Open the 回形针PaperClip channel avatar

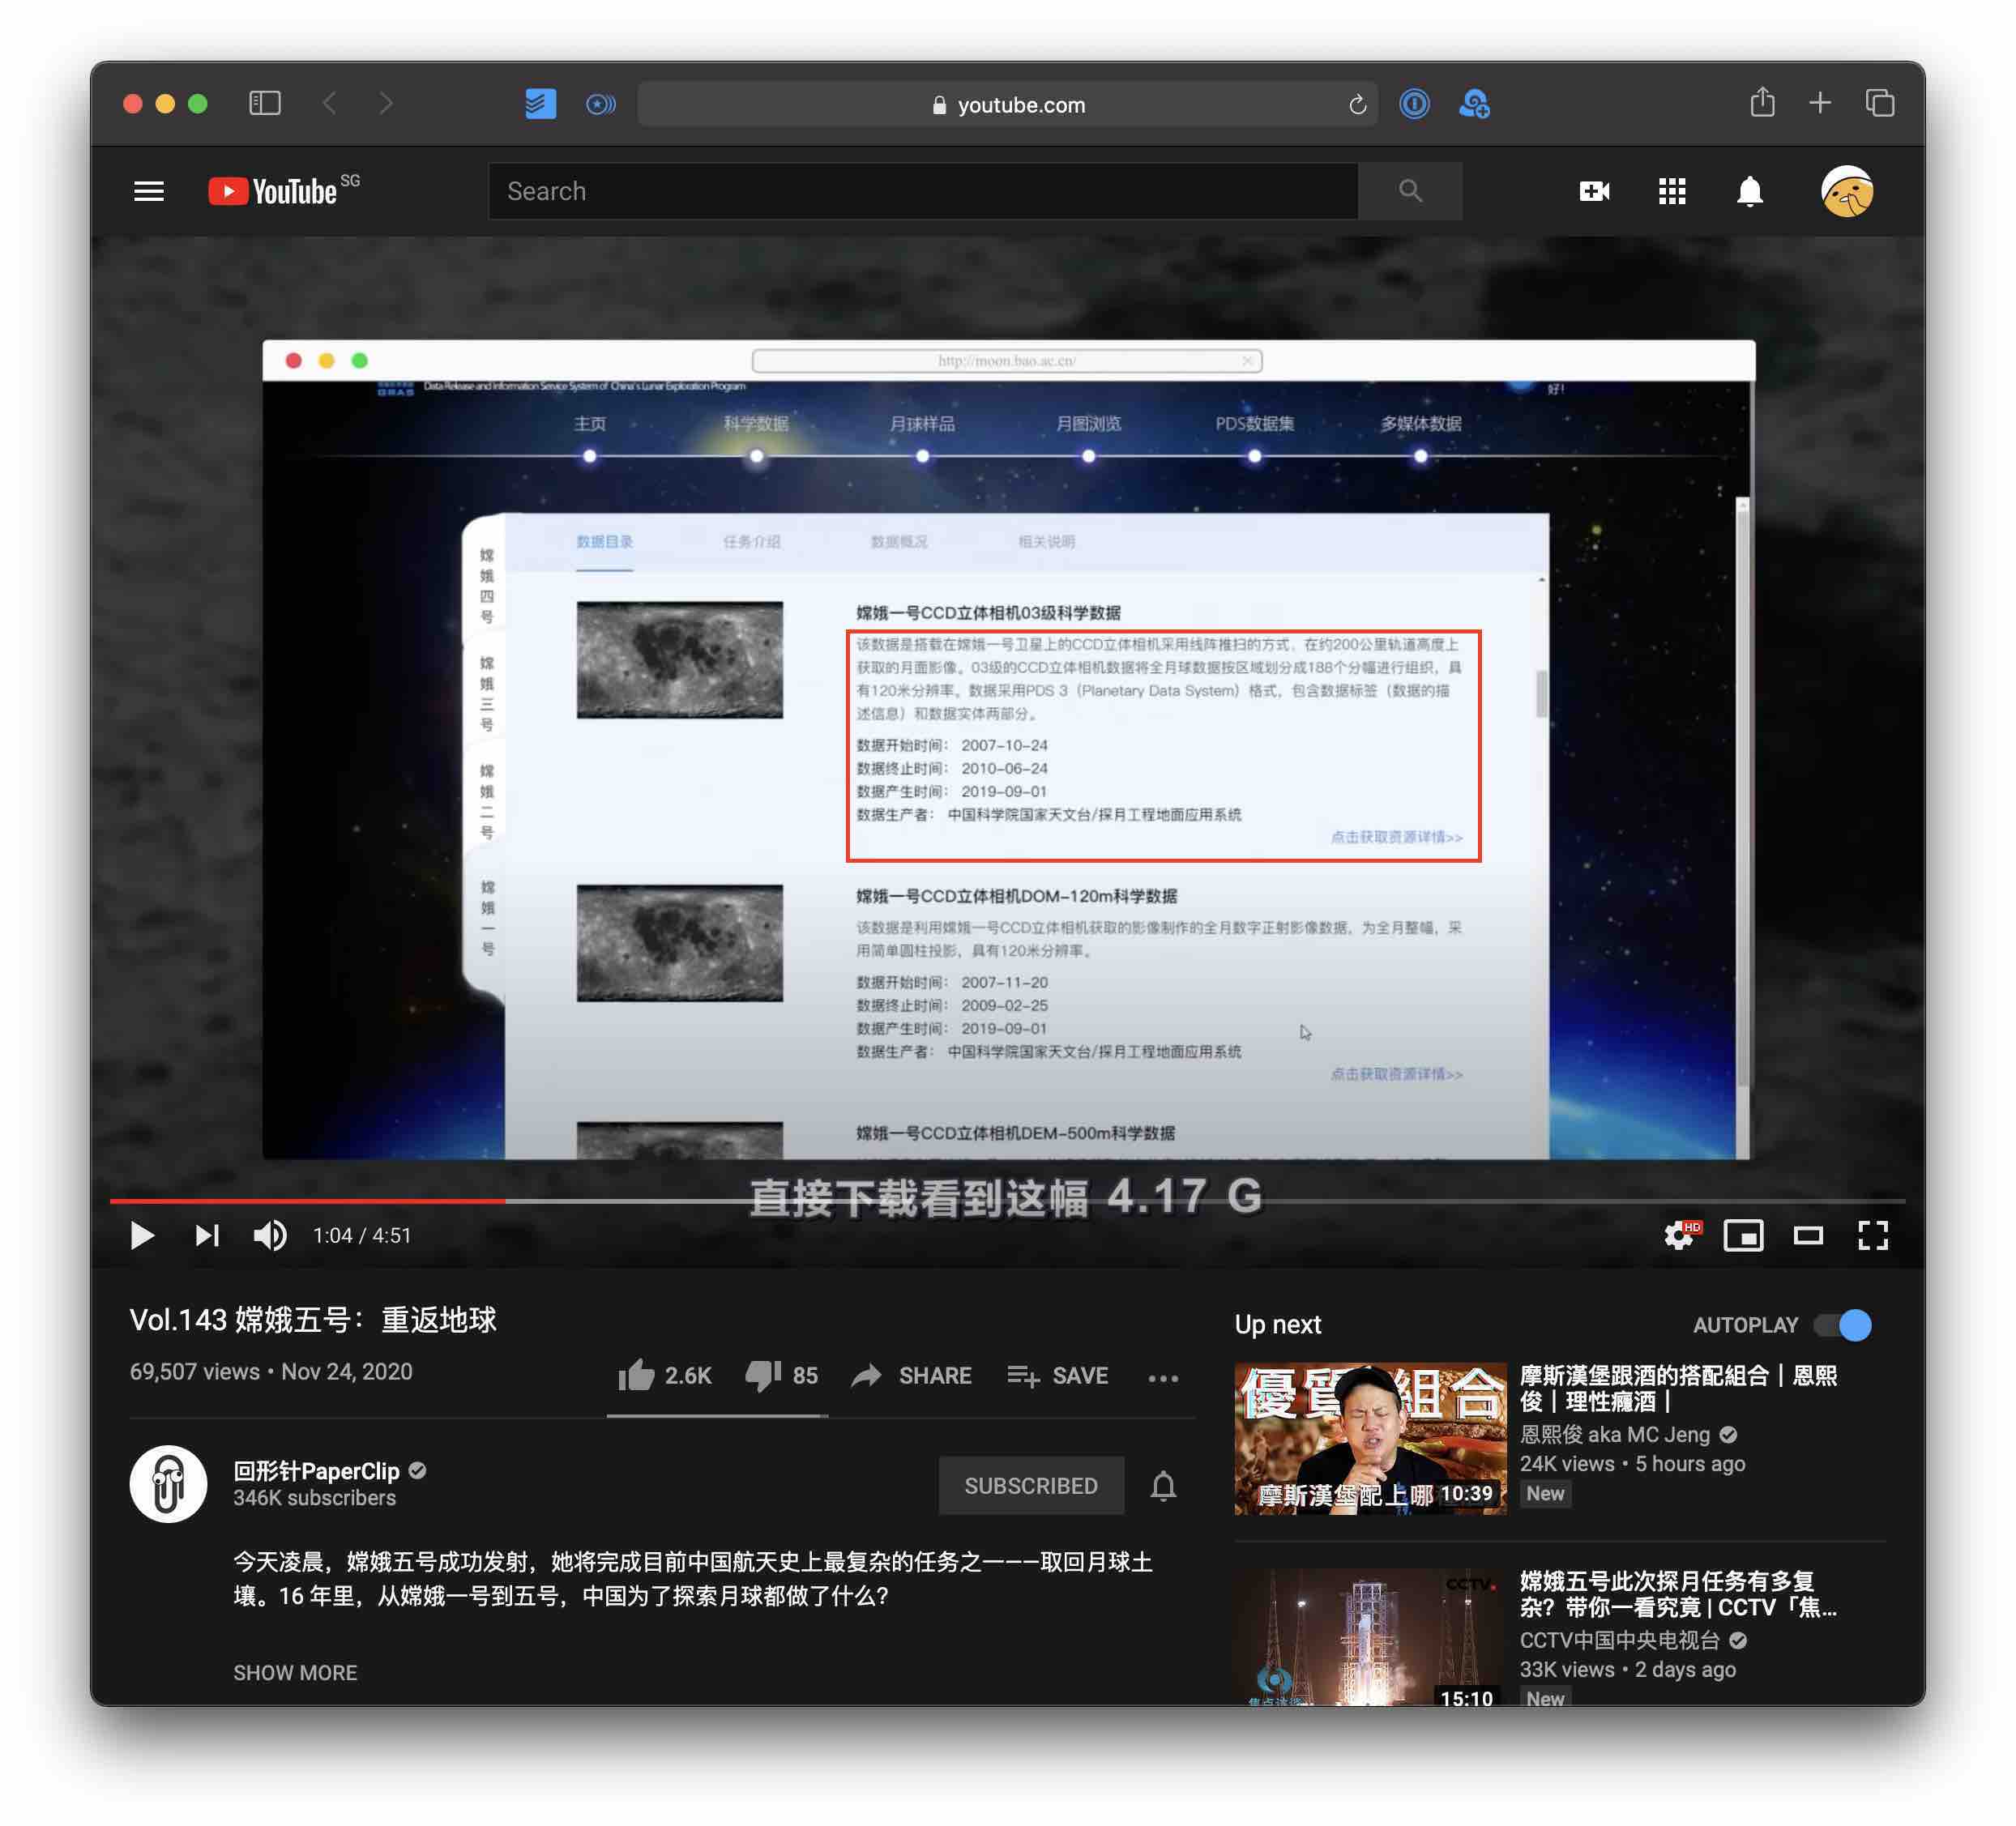click(x=168, y=1484)
